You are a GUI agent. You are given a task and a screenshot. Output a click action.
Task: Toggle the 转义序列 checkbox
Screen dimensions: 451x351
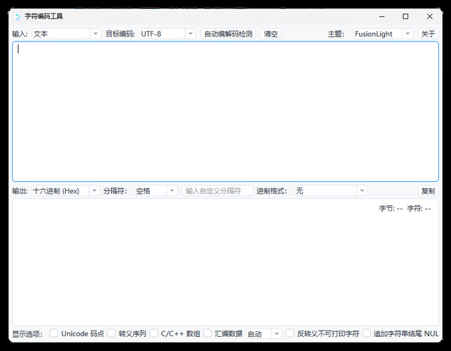pyautogui.click(x=112, y=333)
